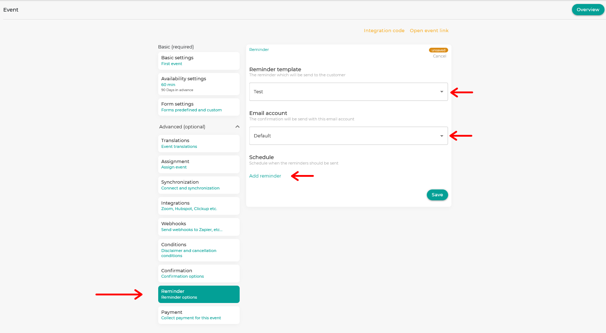Open the Payment section
This screenshot has width=606, height=333.
199,315
